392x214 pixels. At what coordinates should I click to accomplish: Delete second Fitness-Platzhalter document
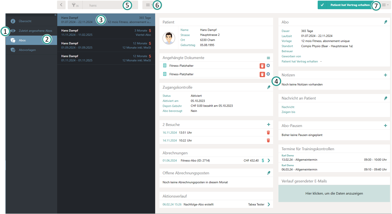point(262,74)
